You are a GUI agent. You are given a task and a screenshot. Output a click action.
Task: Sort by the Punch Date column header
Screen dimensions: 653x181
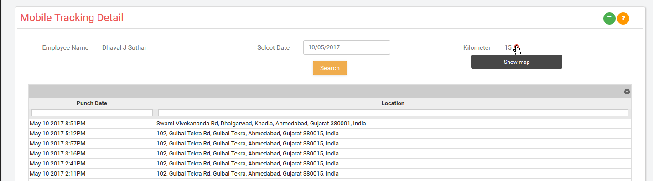point(92,103)
